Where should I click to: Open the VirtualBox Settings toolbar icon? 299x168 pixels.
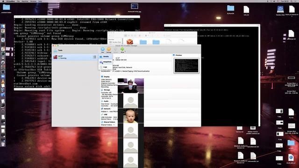pyautogui.click(x=109, y=50)
